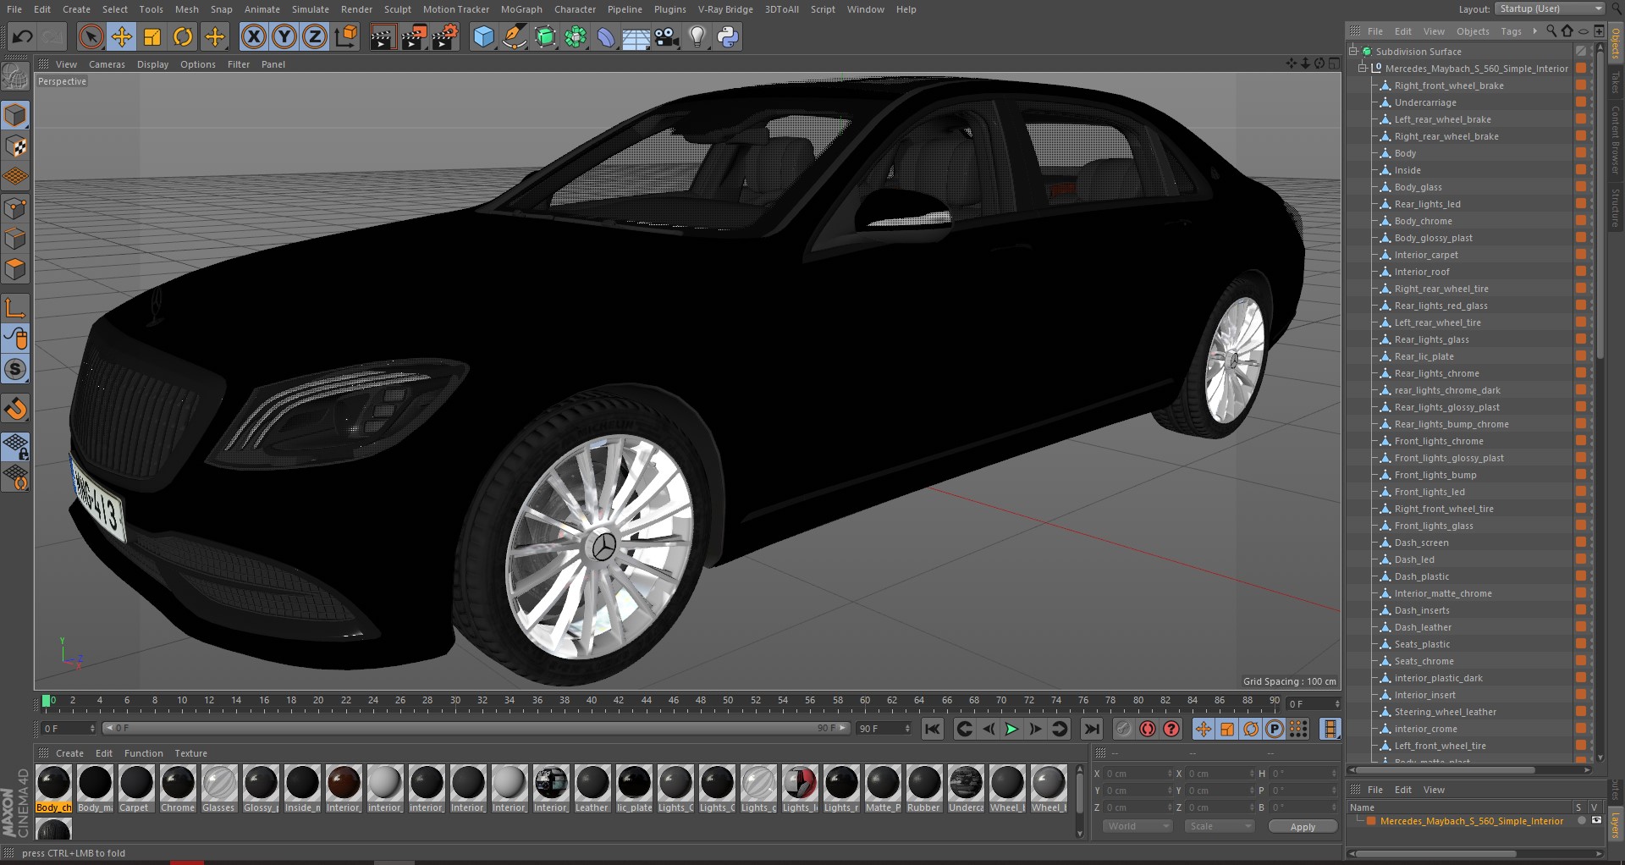Viewport: 1625px width, 865px height.
Task: Add a Light object
Action: pyautogui.click(x=697, y=36)
